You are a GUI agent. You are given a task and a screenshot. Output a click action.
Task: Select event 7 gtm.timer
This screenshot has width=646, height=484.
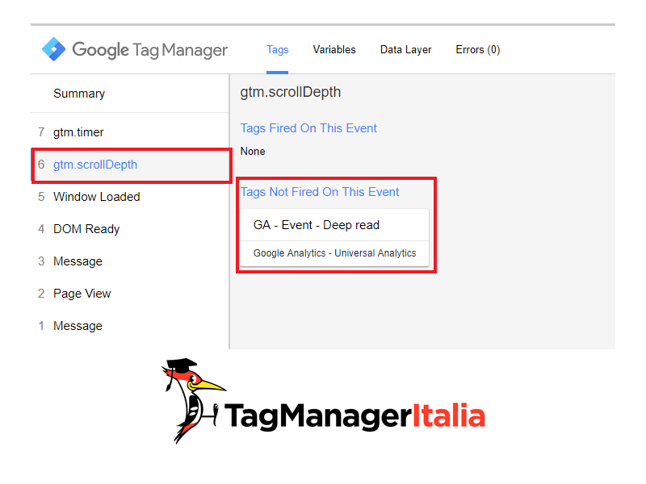pyautogui.click(x=130, y=132)
